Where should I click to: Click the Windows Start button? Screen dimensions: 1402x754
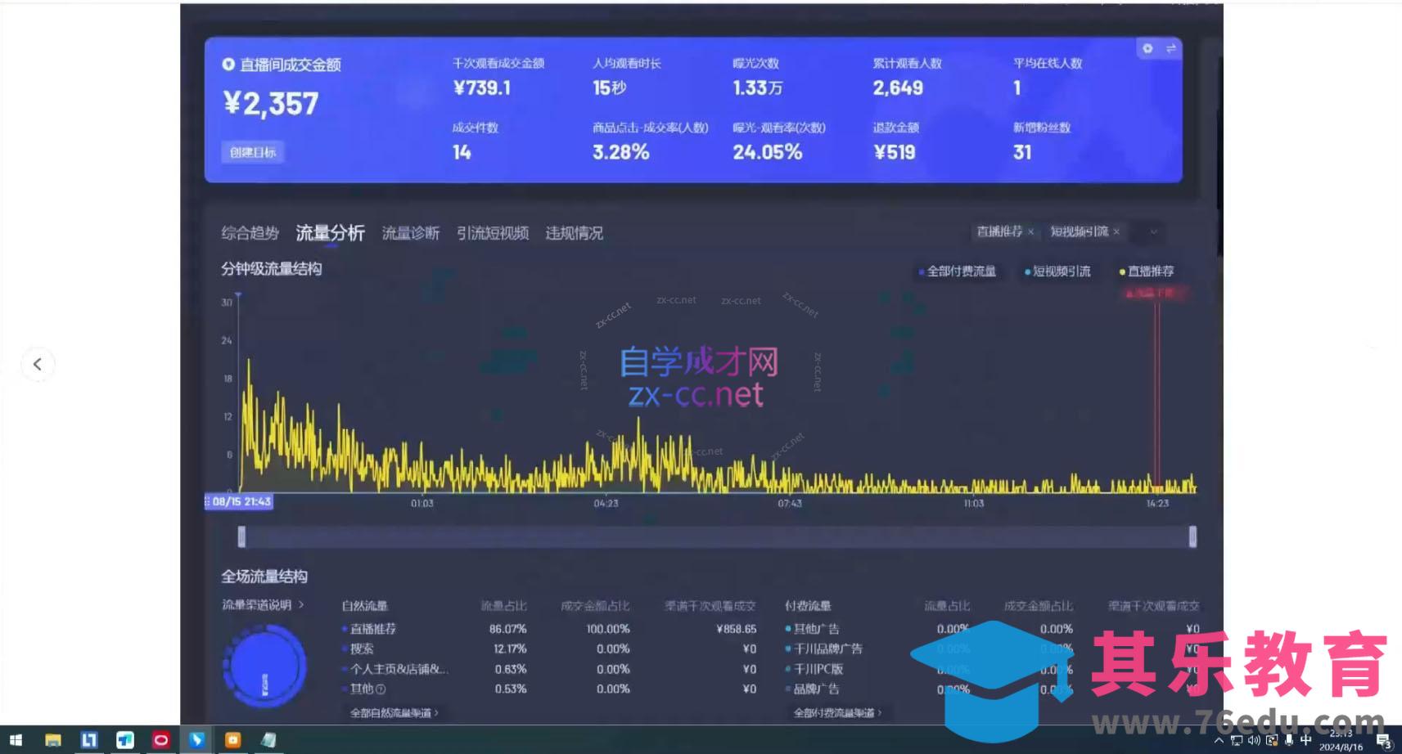pyautogui.click(x=16, y=739)
